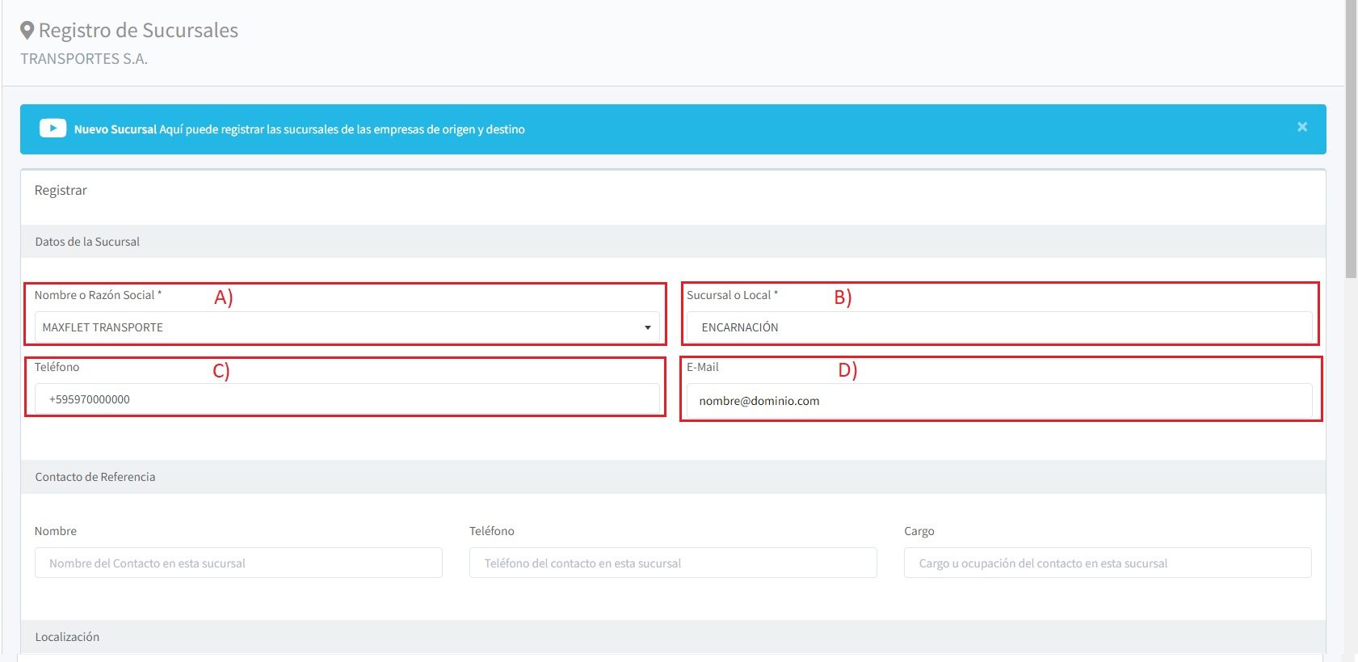The height and width of the screenshot is (662, 1358).
Task: Click the location pin icon beside the title
Action: [x=27, y=31]
